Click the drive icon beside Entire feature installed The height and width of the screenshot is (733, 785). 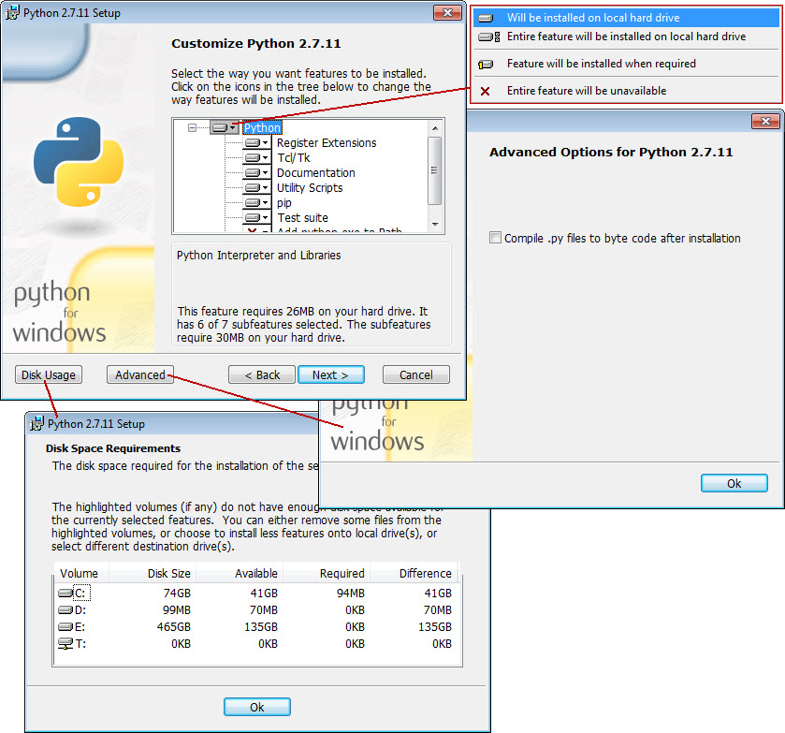click(x=488, y=37)
